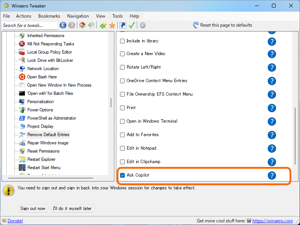Select Lock Drive with BitLocker
This screenshot has width=300, height=225.
50,60
